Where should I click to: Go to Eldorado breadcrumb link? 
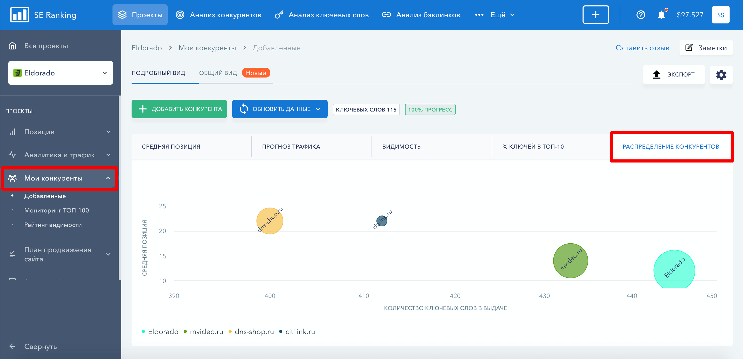click(147, 48)
